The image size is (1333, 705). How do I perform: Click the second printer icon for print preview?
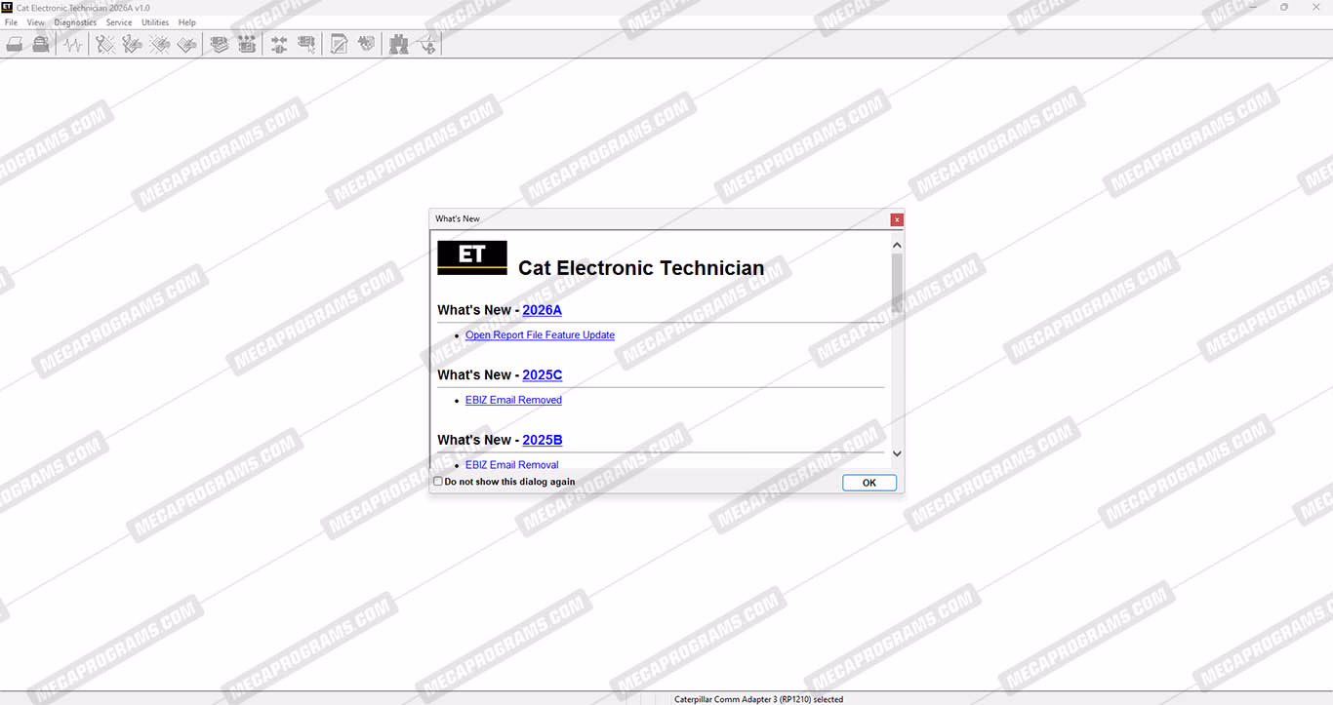point(41,44)
